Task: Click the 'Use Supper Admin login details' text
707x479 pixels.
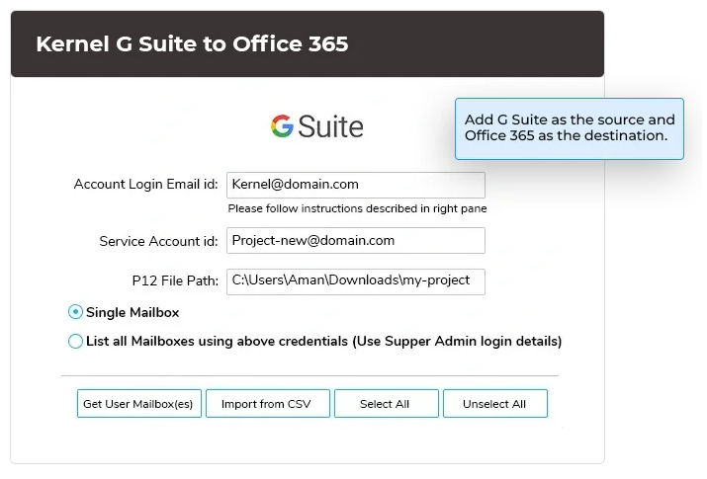Action: (x=457, y=342)
